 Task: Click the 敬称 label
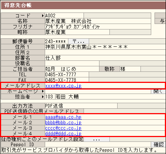109,69
